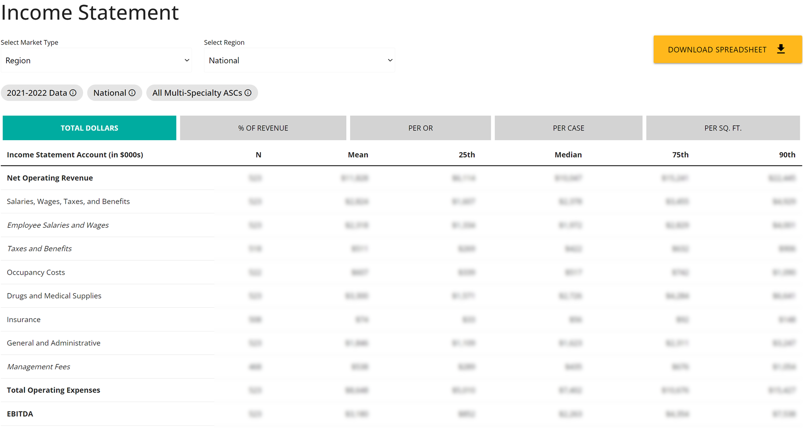
Task: Open the Select Region dropdown
Action: tap(299, 60)
